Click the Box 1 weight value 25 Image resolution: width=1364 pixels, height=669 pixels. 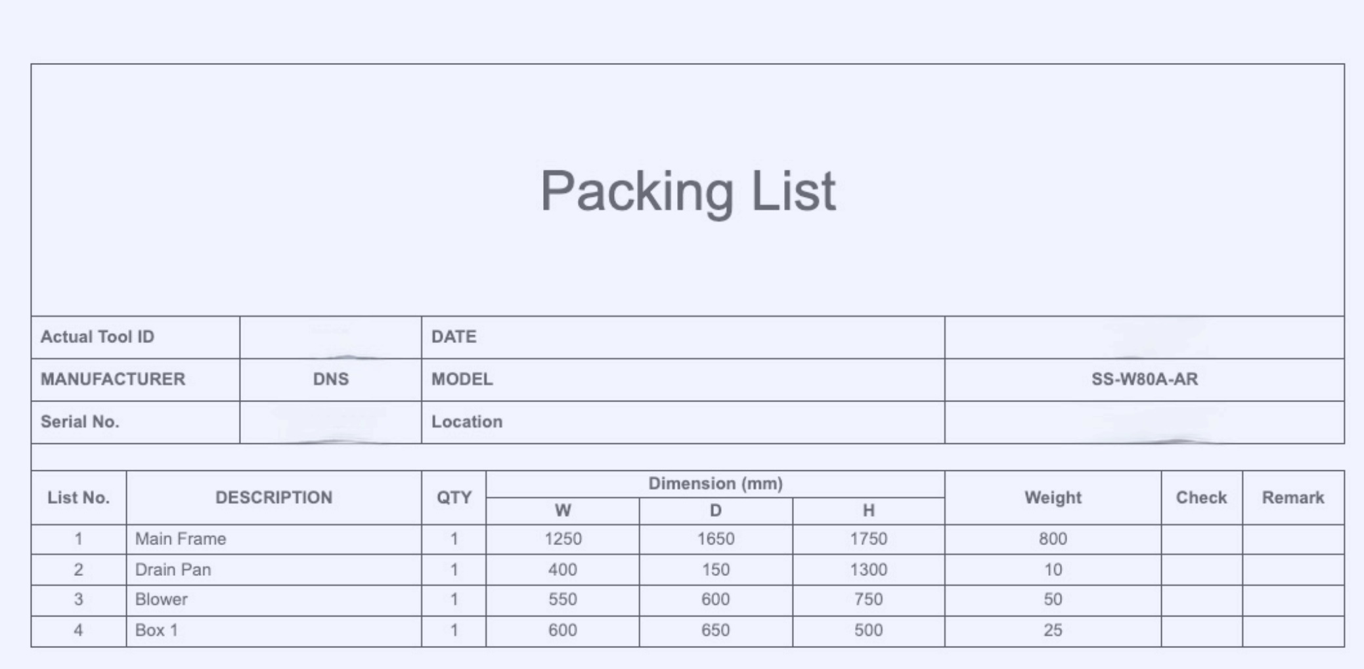1052,630
